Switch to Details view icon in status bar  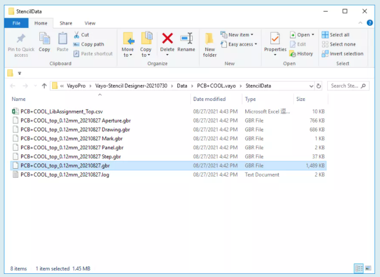click(x=358, y=268)
